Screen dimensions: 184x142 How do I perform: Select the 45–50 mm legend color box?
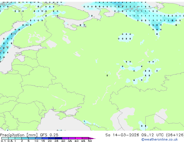(85, 138)
